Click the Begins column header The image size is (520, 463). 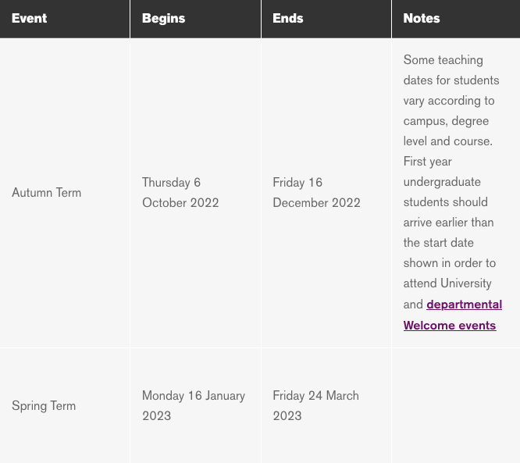coord(163,18)
